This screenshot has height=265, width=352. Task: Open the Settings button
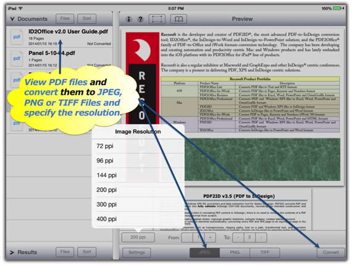tap(136, 253)
